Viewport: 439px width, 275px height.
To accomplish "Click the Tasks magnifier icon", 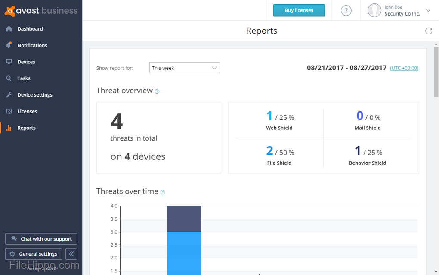I will click(x=9, y=78).
